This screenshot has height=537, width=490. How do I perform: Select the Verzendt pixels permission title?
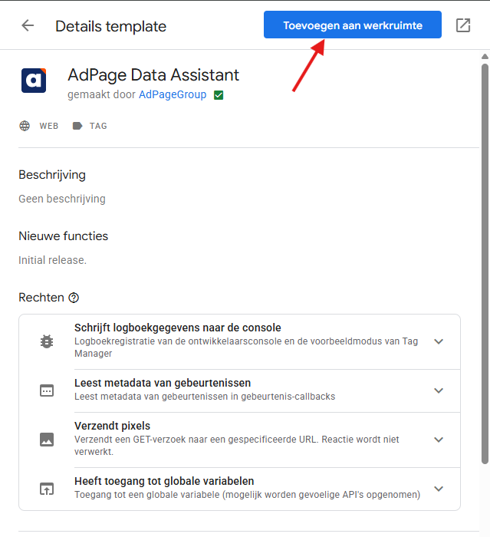point(112,426)
